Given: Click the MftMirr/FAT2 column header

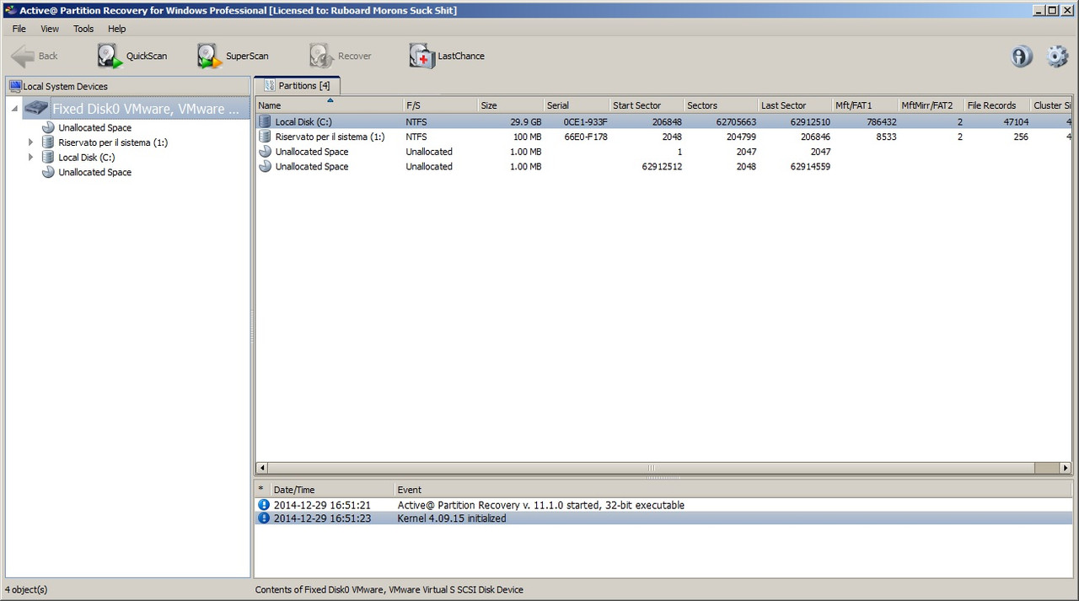Looking at the screenshot, I should (931, 105).
